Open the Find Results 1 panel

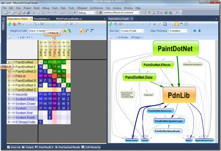coord(44,147)
